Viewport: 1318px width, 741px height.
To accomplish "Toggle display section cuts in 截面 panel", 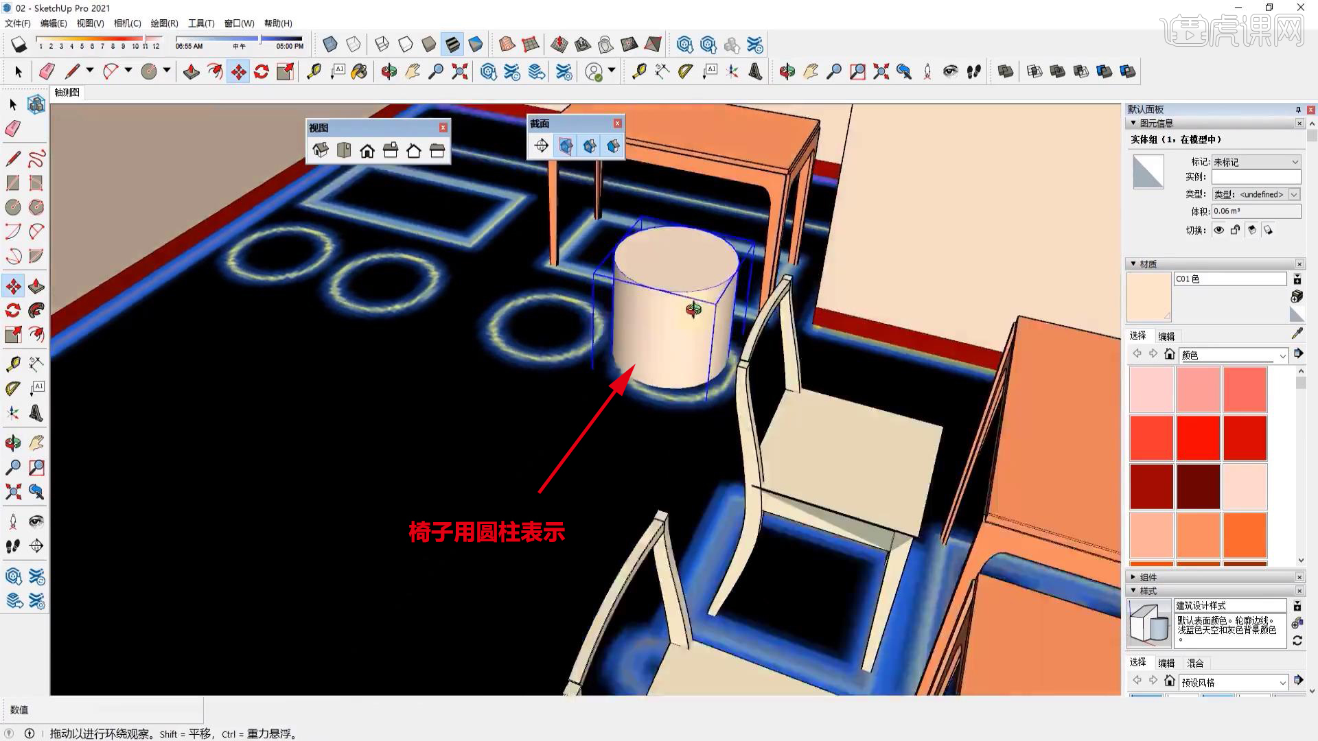I will [590, 145].
